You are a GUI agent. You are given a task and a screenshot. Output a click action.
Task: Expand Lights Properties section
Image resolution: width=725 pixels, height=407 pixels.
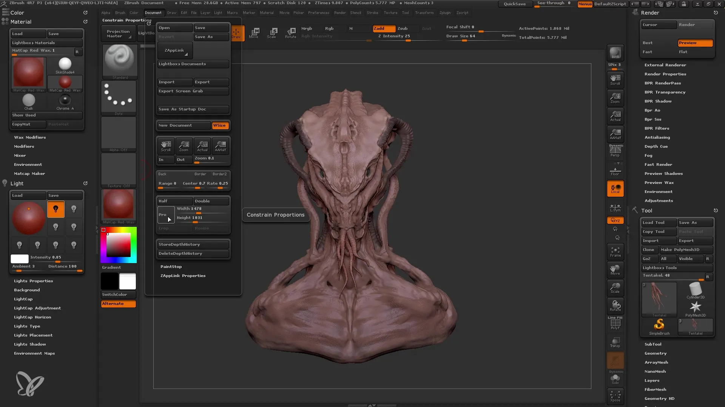click(x=34, y=281)
